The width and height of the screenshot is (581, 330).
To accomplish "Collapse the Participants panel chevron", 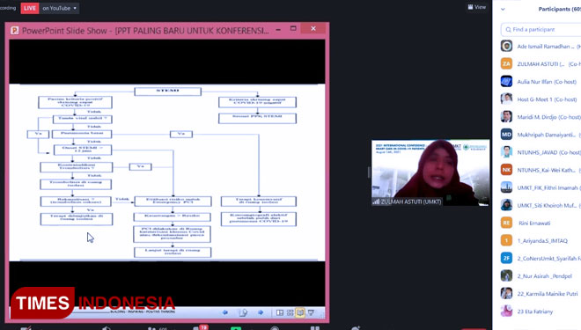I will [503, 10].
